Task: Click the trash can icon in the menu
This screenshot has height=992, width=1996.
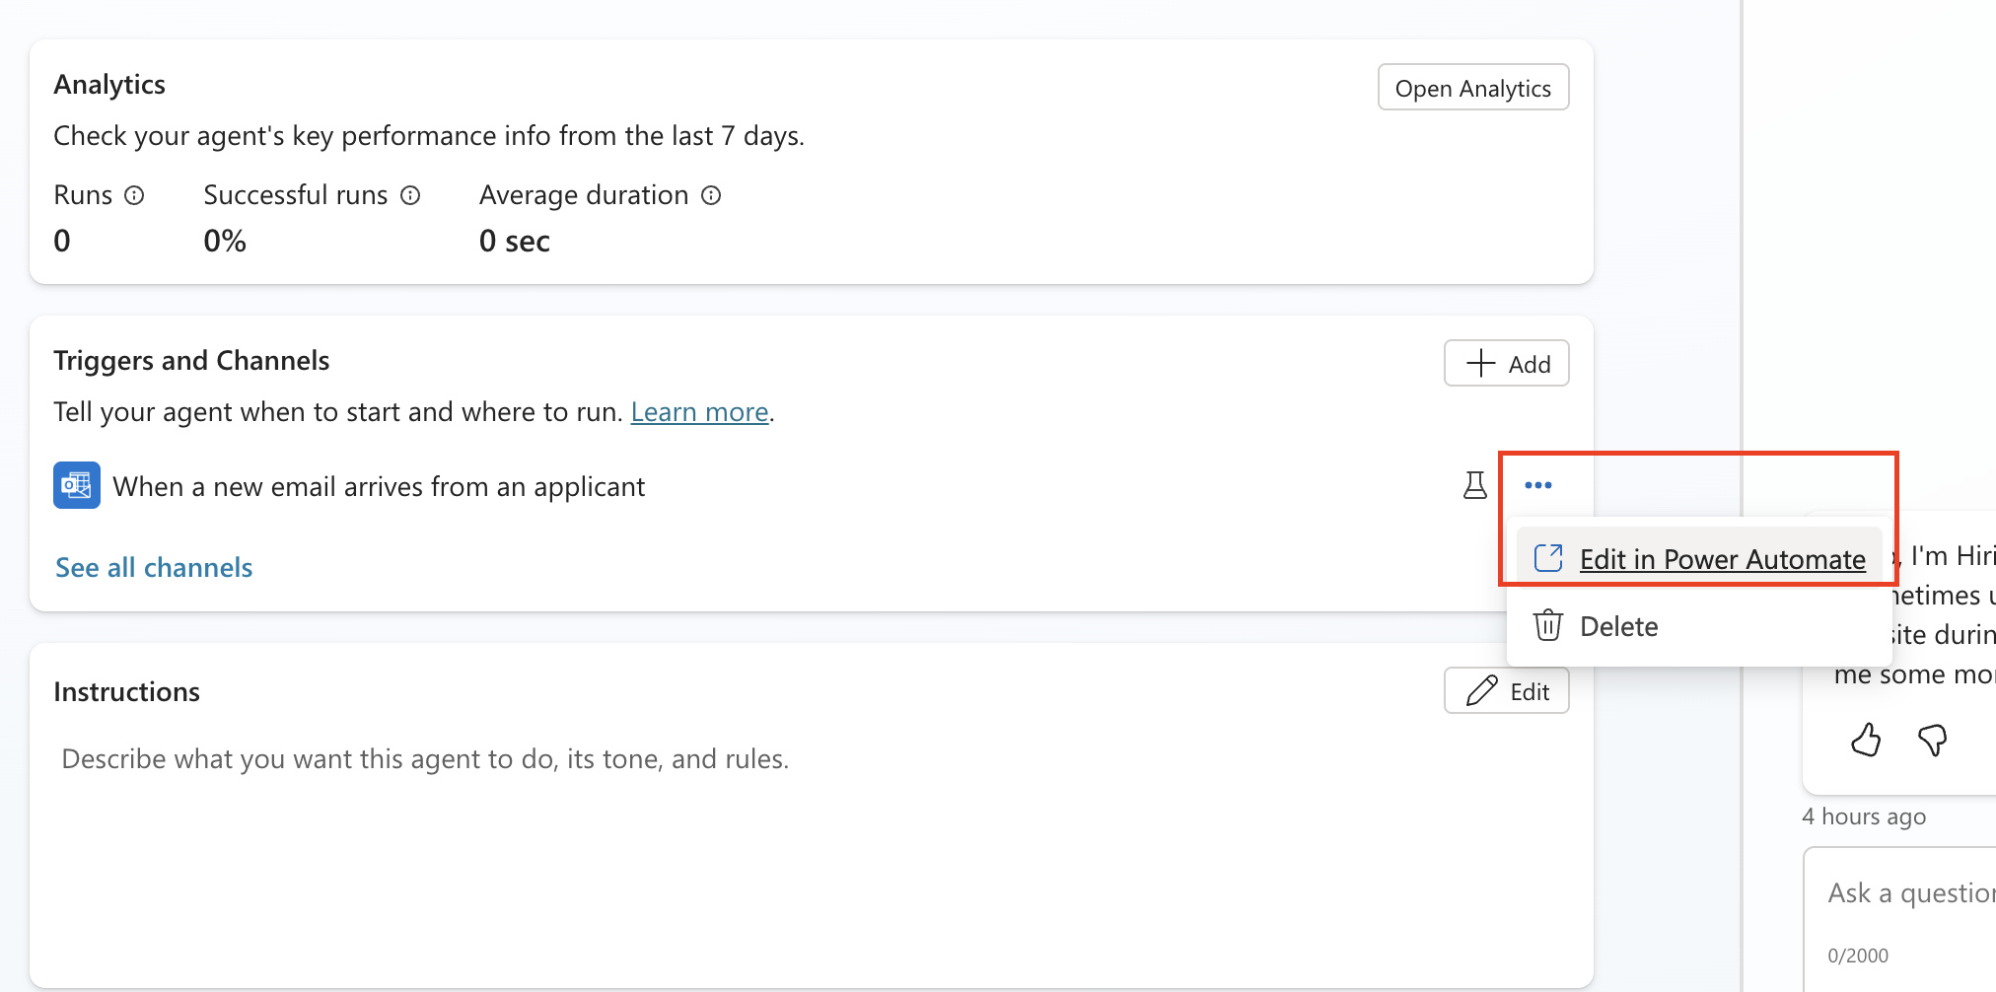Action: click(1547, 626)
